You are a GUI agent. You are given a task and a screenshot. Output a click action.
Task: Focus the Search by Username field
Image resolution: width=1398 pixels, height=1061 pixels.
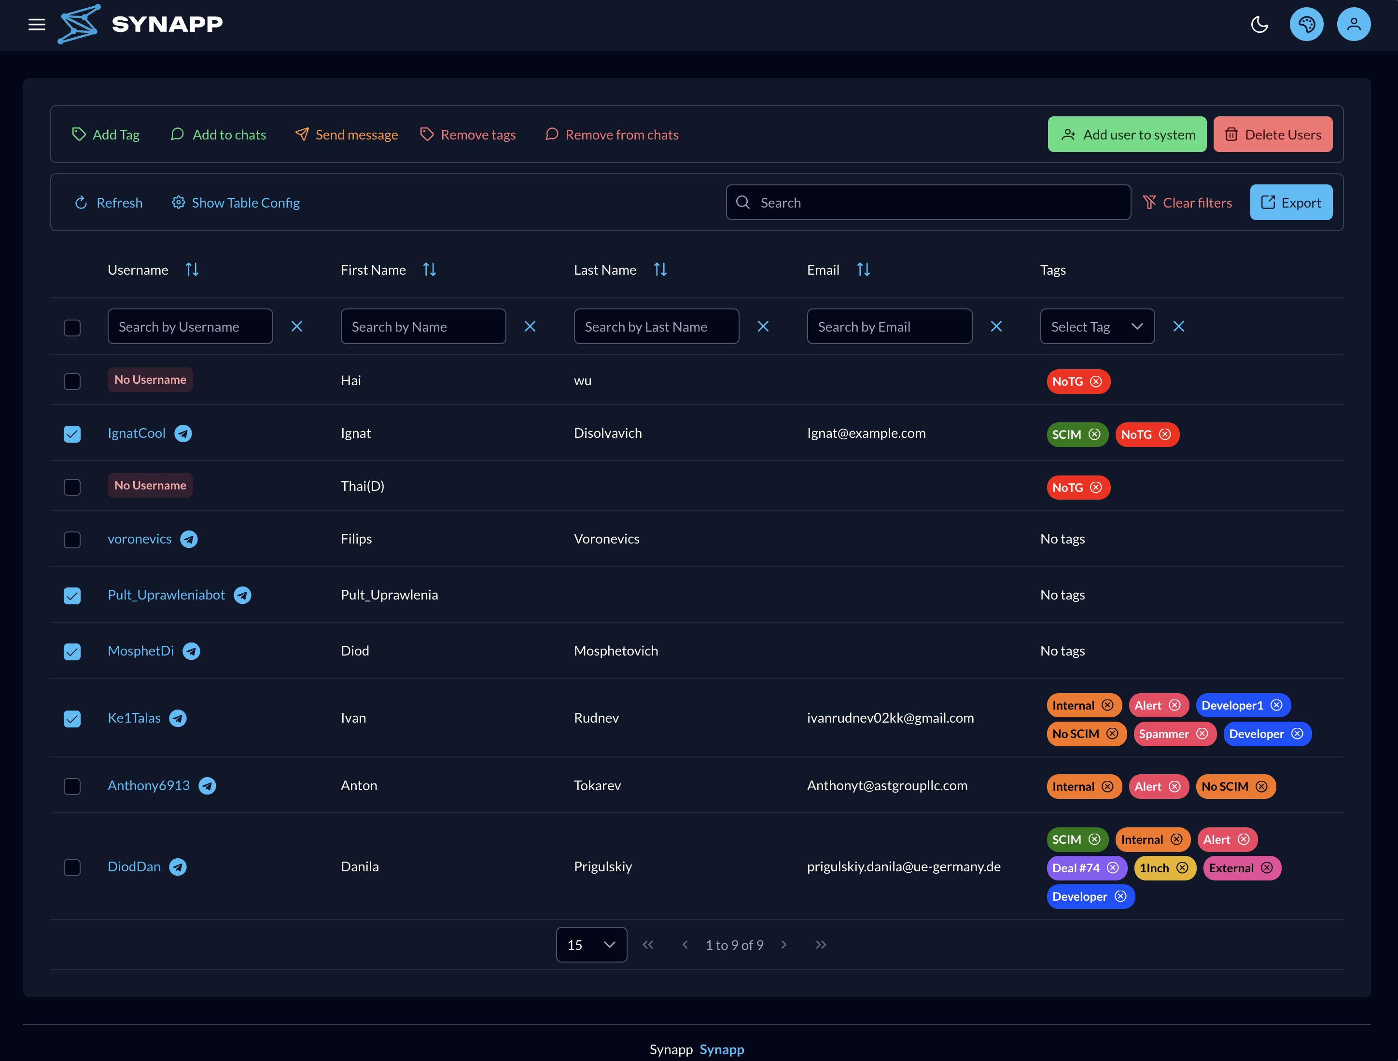(190, 327)
